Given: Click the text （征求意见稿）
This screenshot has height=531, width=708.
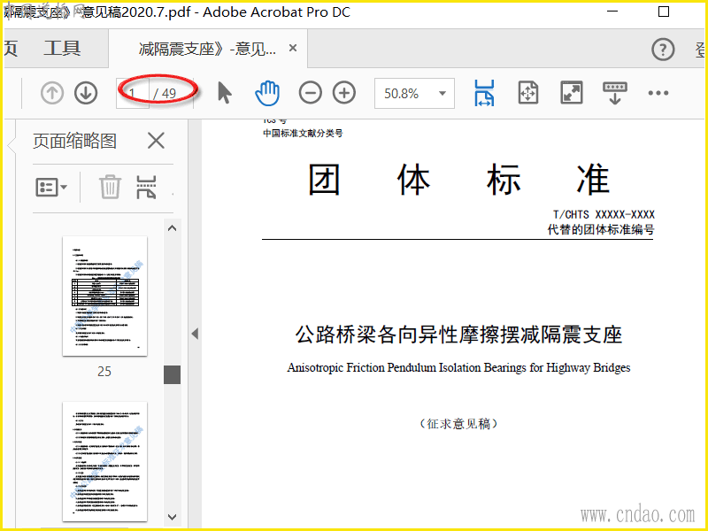Looking at the screenshot, I should click(458, 424).
